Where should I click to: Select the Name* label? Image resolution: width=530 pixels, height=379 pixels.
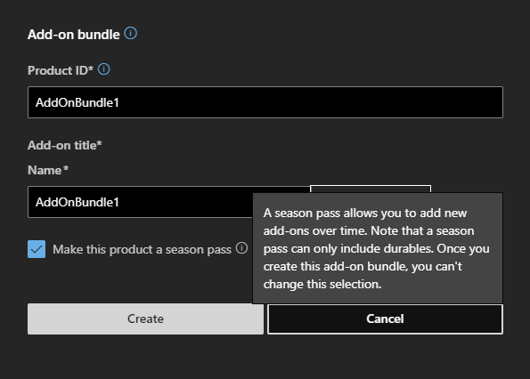48,170
